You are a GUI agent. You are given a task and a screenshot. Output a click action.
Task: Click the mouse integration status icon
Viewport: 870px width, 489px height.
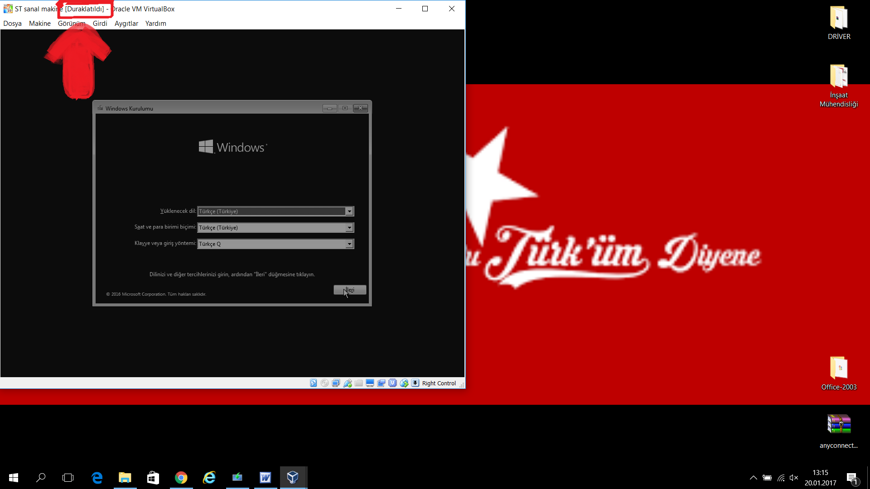[x=404, y=383]
